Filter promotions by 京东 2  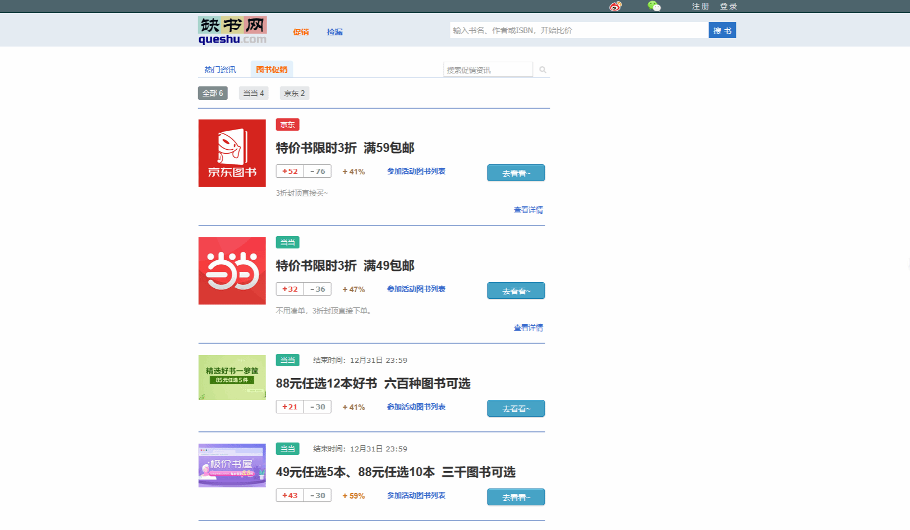(294, 93)
